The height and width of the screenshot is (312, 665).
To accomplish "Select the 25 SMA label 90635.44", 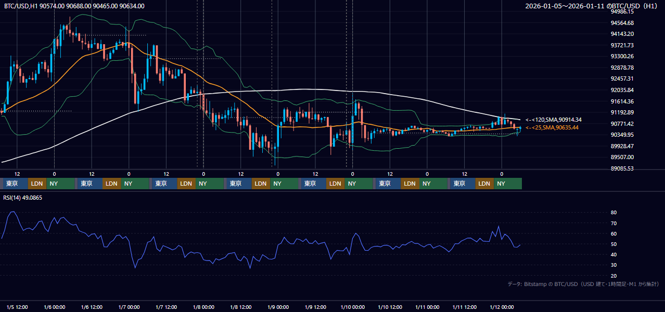I will pyautogui.click(x=552, y=127).
